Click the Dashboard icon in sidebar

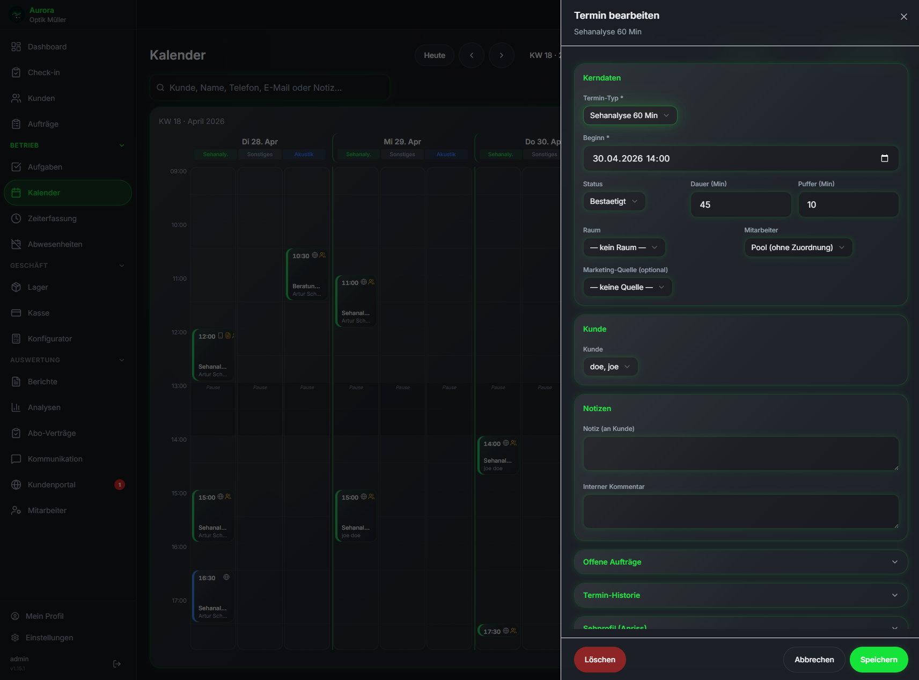pos(16,47)
